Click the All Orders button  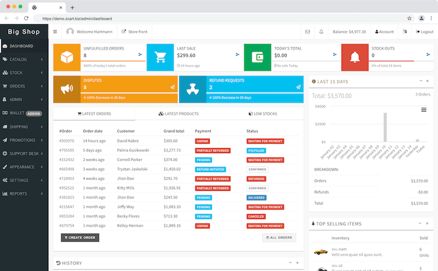279,238
